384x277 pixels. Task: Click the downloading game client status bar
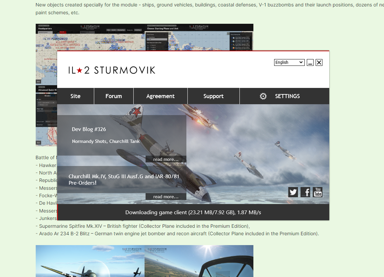pos(193,212)
